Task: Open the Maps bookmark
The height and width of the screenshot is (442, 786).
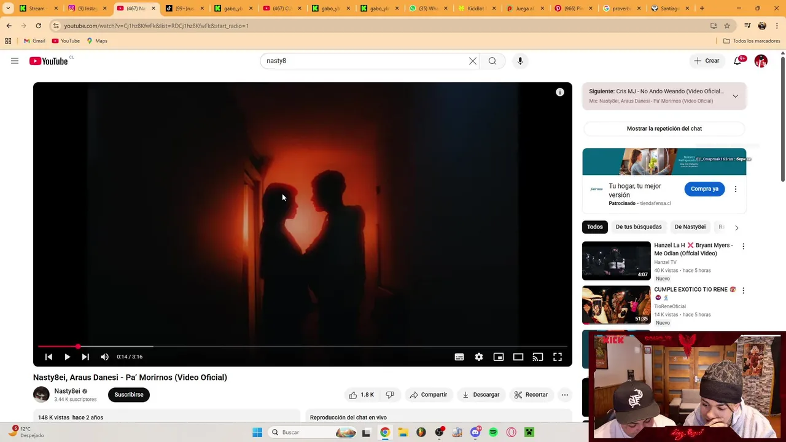Action: (x=97, y=41)
